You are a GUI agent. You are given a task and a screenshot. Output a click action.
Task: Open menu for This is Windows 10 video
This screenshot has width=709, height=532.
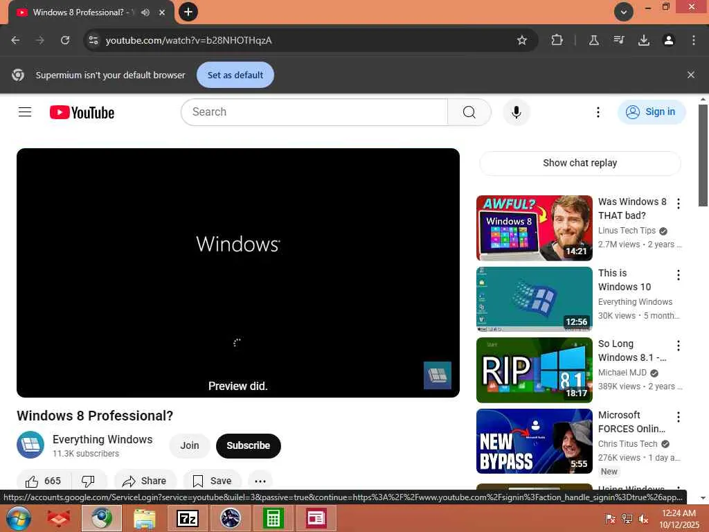679,275
